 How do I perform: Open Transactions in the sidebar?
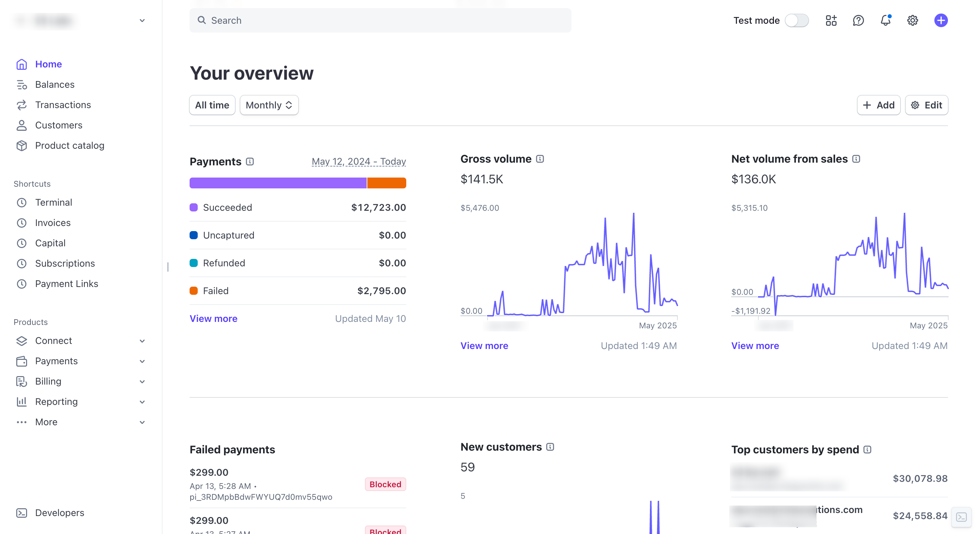point(63,105)
